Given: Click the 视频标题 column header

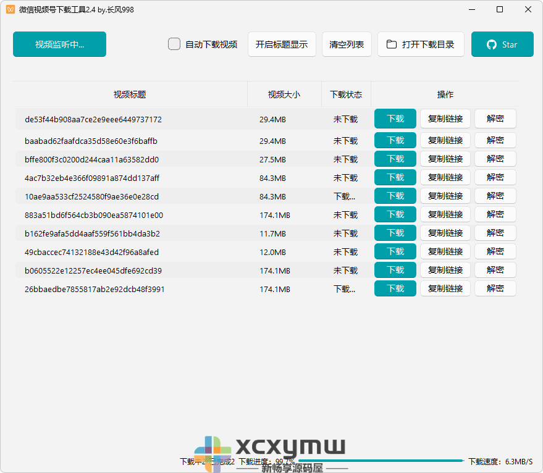Looking at the screenshot, I should (x=132, y=94).
